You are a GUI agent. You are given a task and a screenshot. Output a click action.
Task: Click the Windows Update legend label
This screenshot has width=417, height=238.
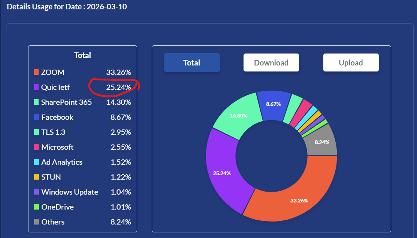click(x=70, y=192)
